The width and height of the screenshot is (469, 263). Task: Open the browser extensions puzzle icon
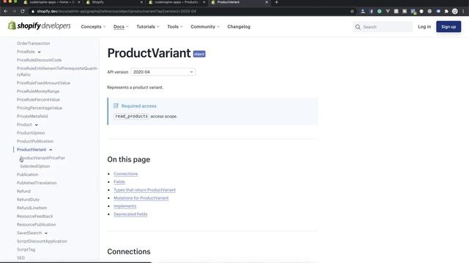(446, 12)
